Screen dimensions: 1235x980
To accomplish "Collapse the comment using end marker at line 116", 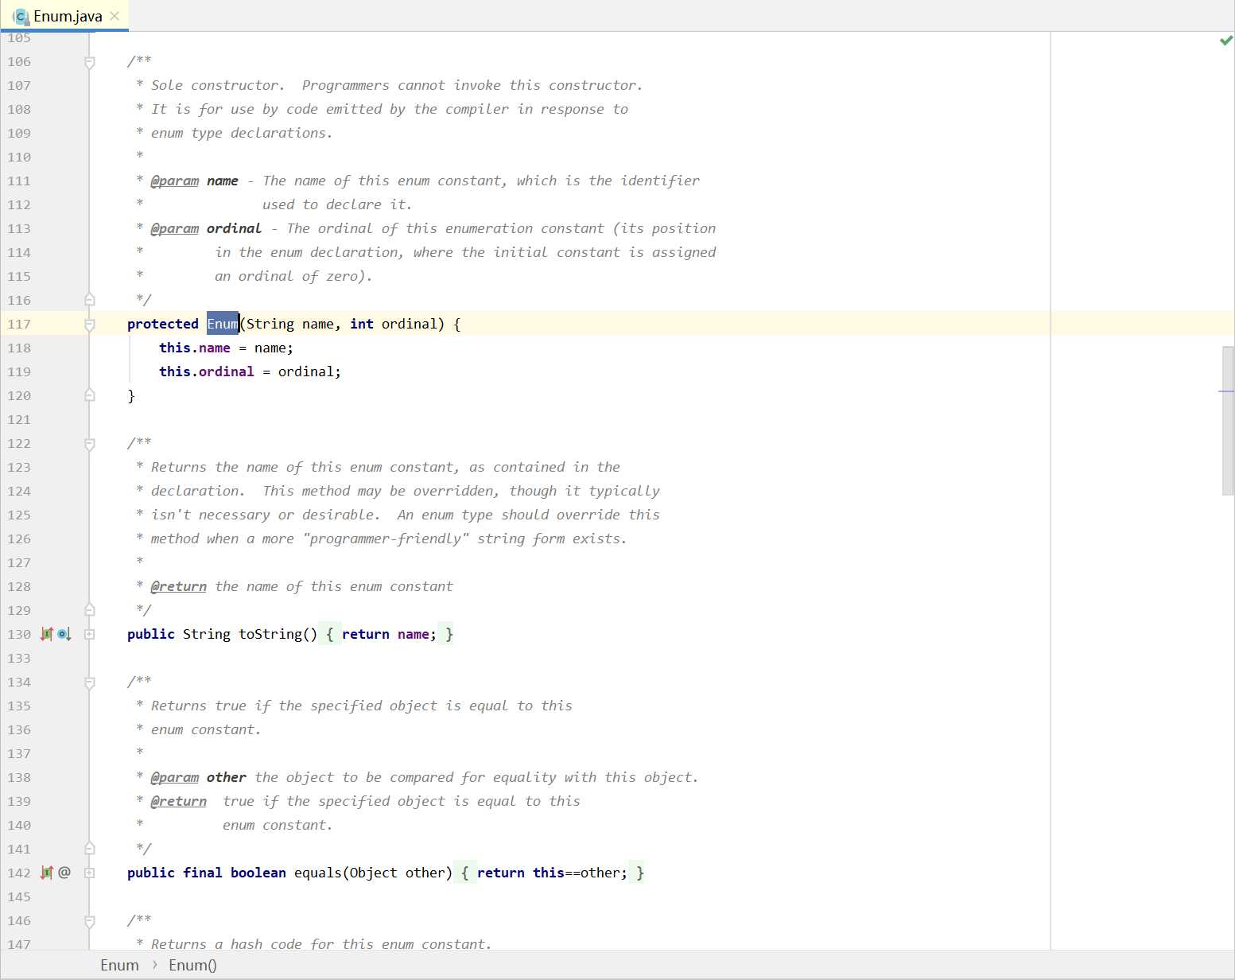I will (90, 299).
